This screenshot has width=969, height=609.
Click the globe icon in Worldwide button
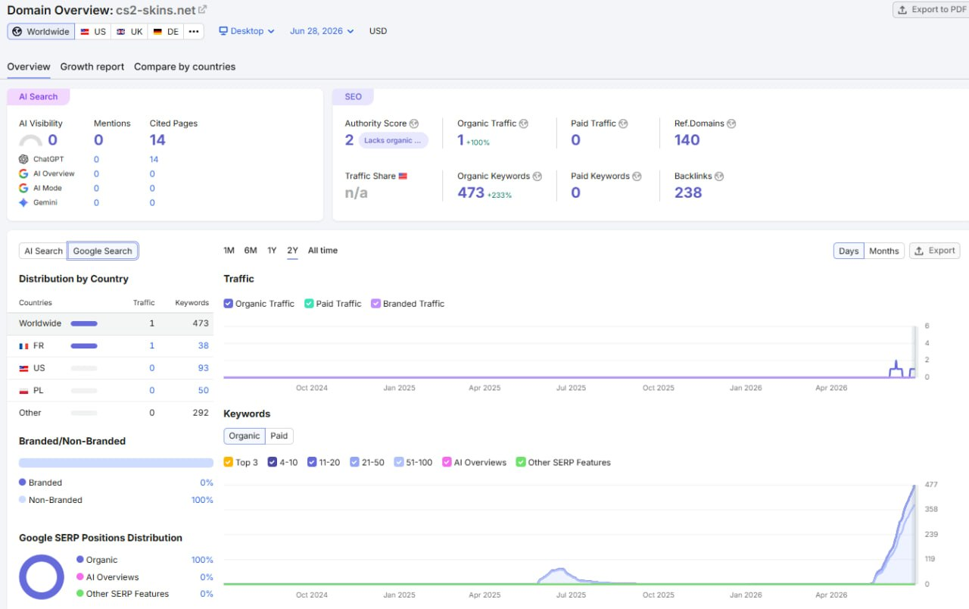click(x=17, y=32)
